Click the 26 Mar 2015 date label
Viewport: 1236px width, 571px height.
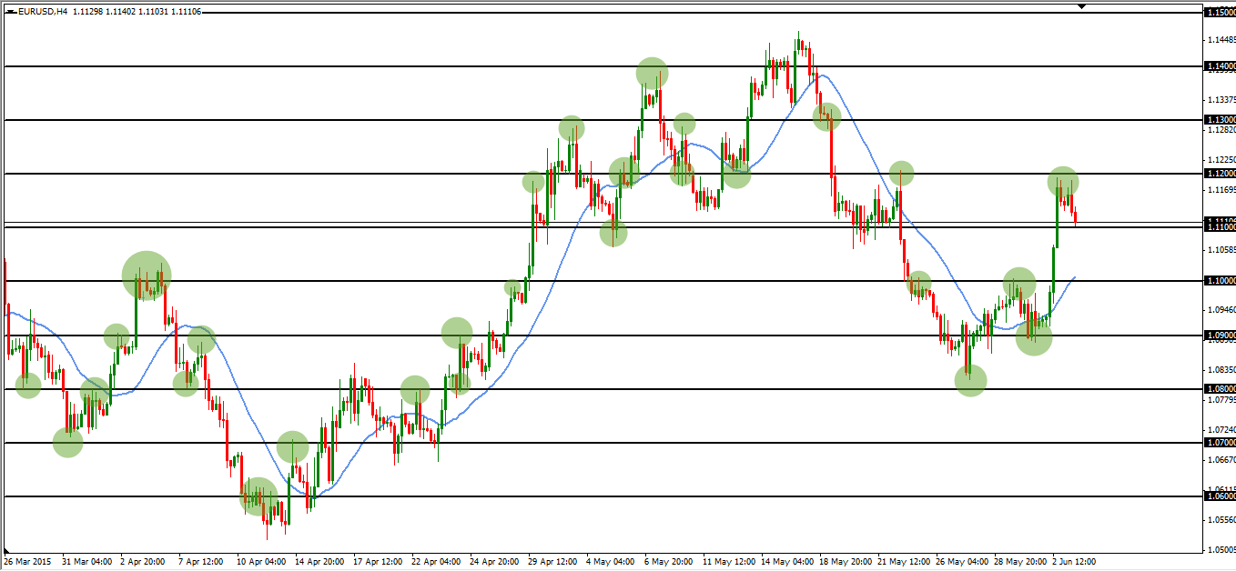[28, 562]
